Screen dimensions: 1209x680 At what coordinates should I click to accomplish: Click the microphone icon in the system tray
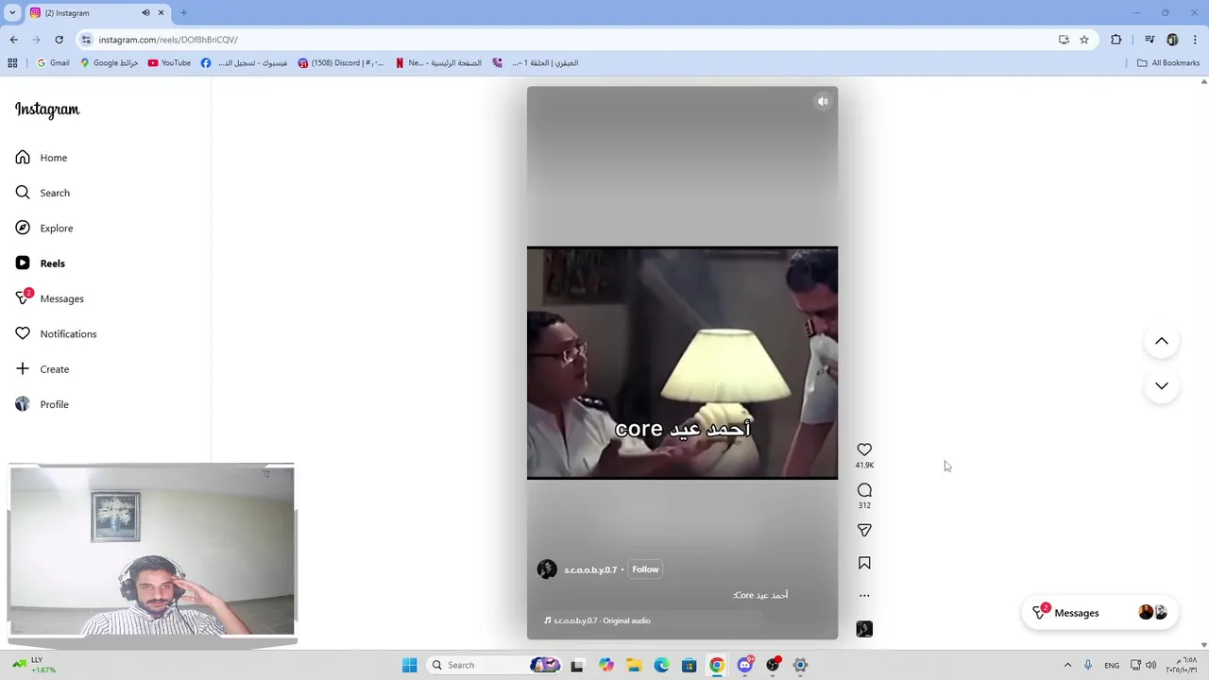point(1088,665)
